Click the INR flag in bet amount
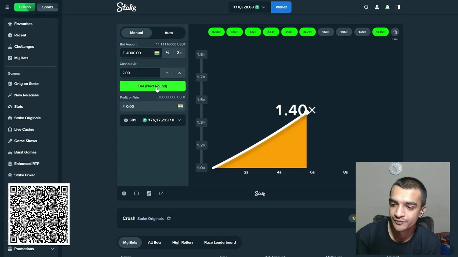458x257 pixels. 157,53
